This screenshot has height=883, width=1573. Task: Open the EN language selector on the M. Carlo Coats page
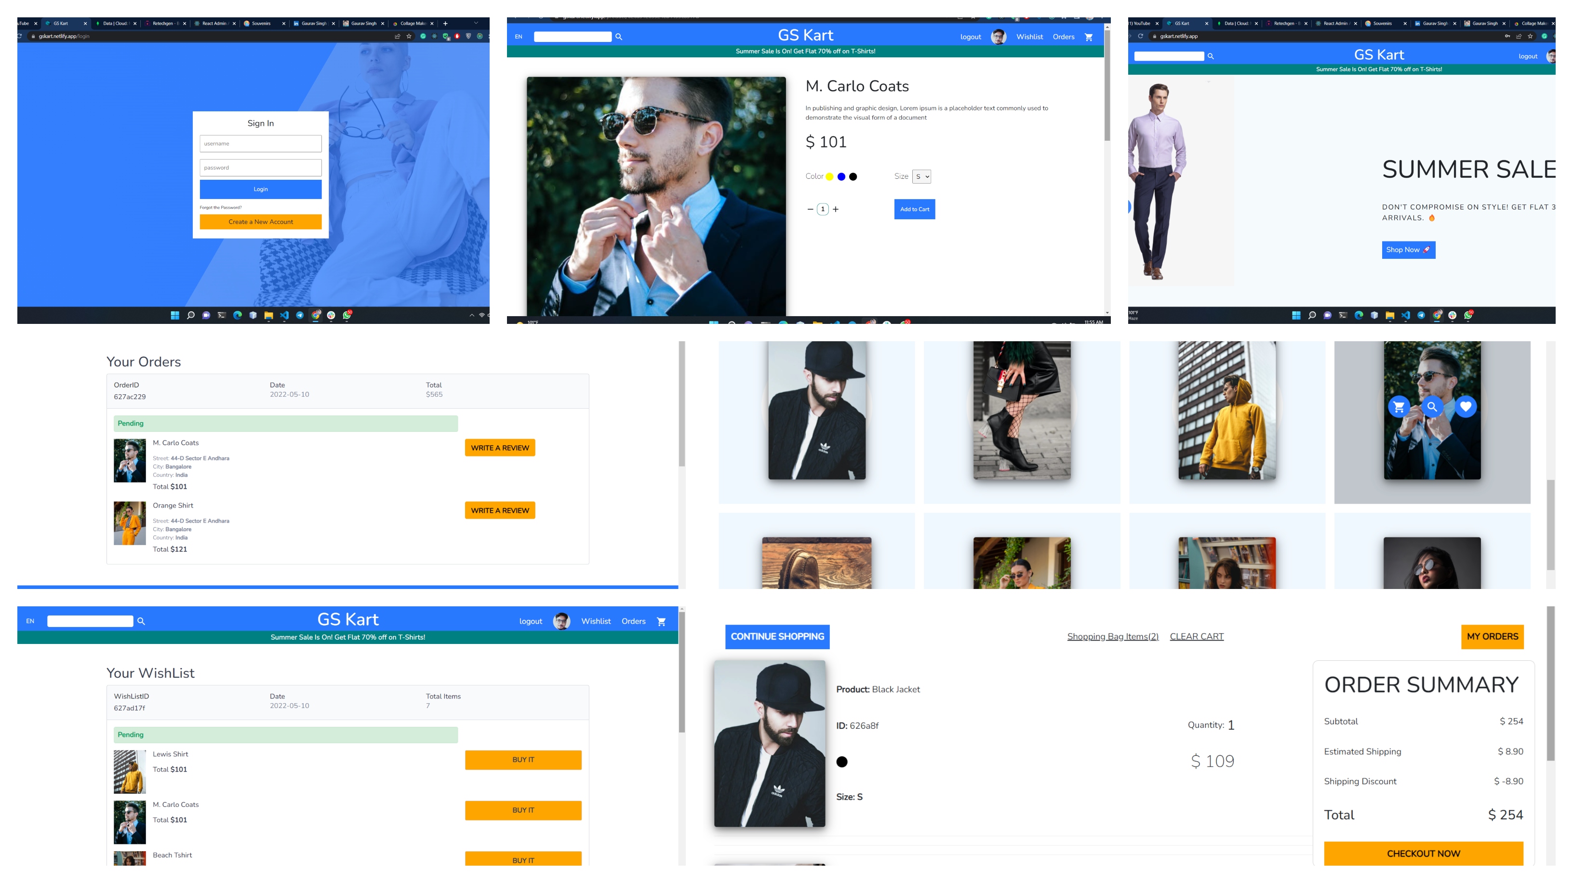point(519,37)
